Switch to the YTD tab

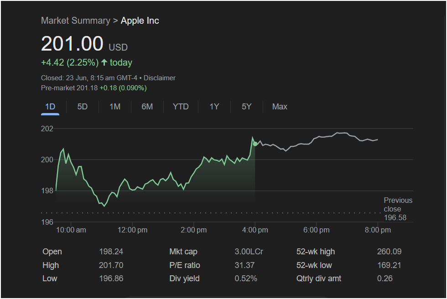point(181,107)
